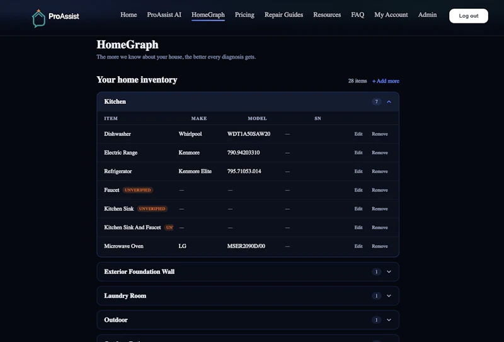Edit the Kitchen Sink entry
The image size is (504, 342).
click(x=358, y=208)
